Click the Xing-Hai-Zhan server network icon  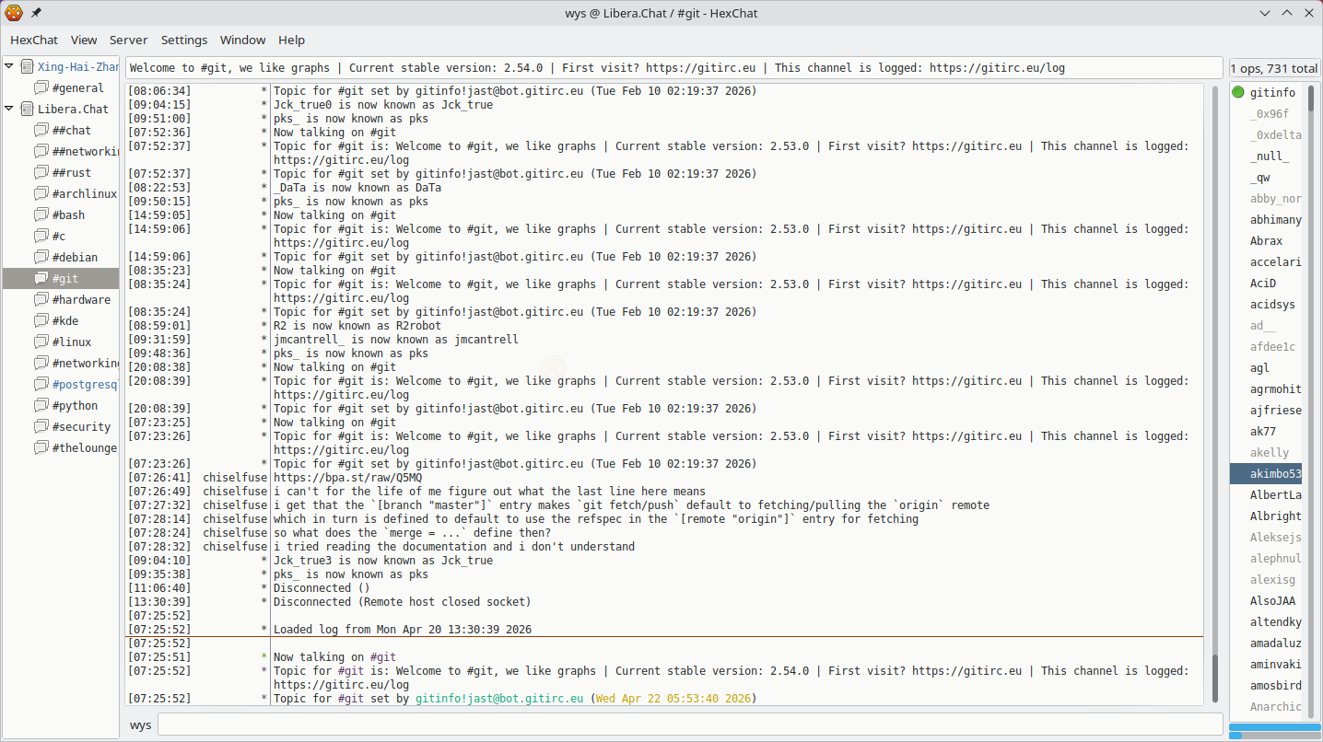coord(27,67)
